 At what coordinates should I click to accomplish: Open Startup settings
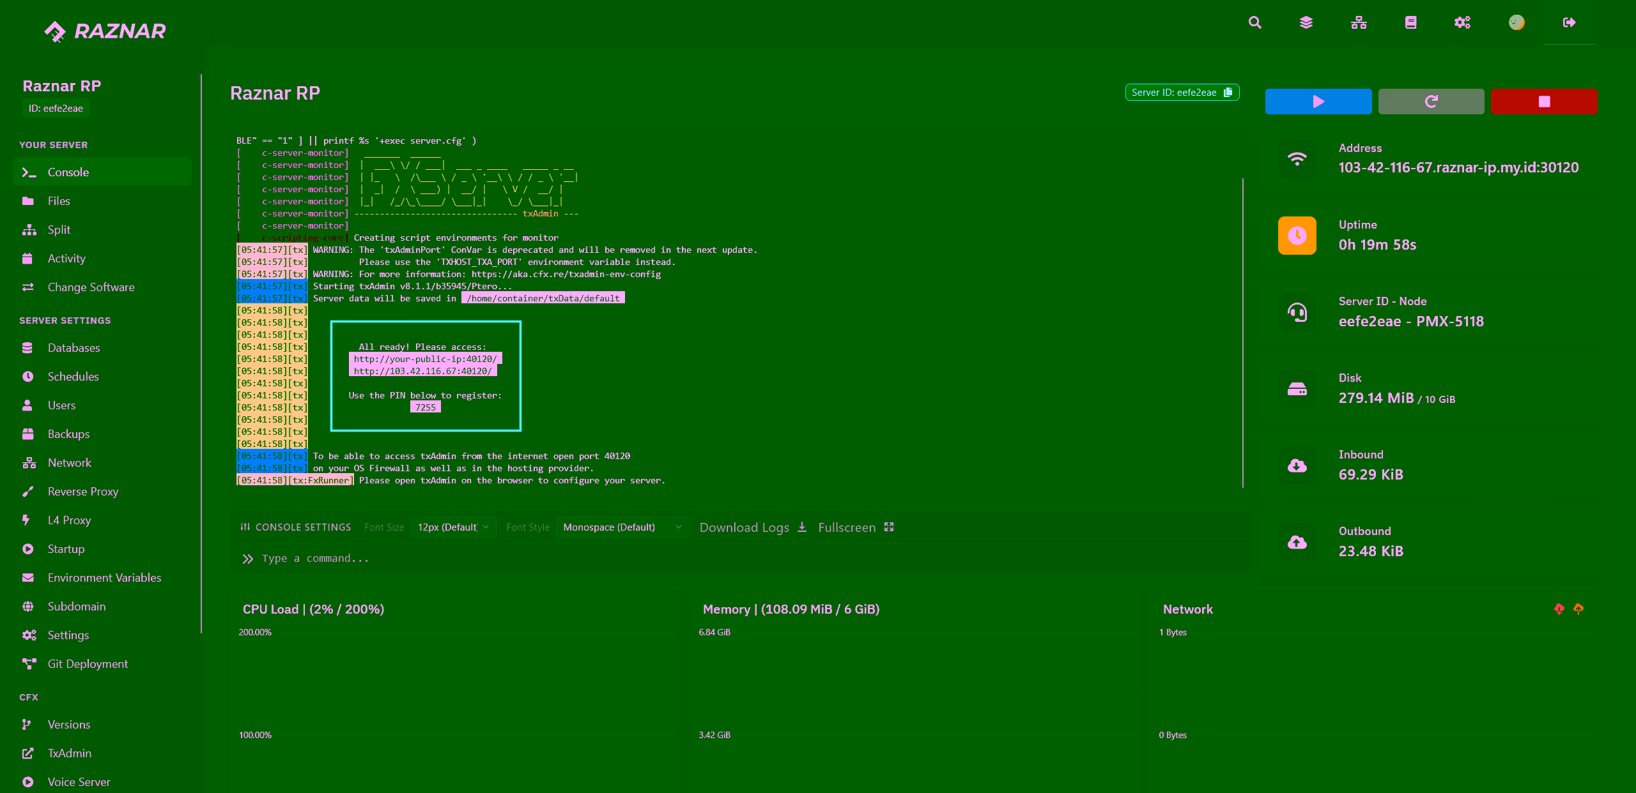(102, 549)
